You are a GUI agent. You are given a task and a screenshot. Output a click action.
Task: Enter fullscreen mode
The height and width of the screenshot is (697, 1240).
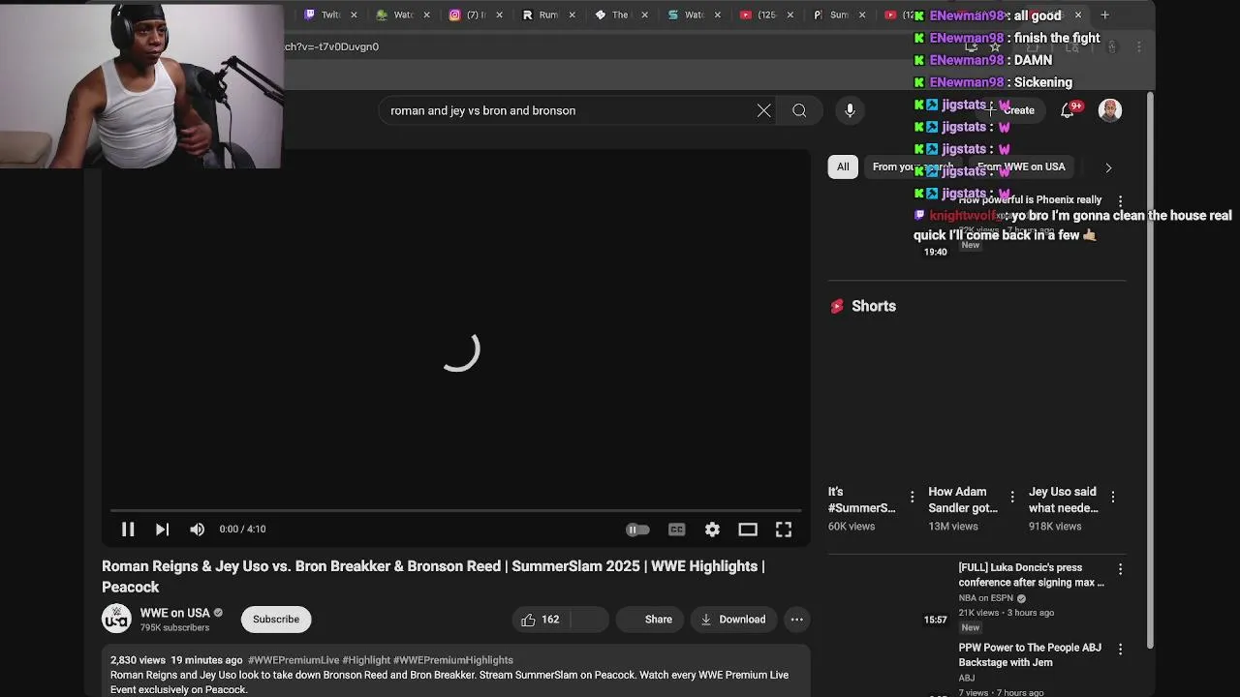(784, 530)
